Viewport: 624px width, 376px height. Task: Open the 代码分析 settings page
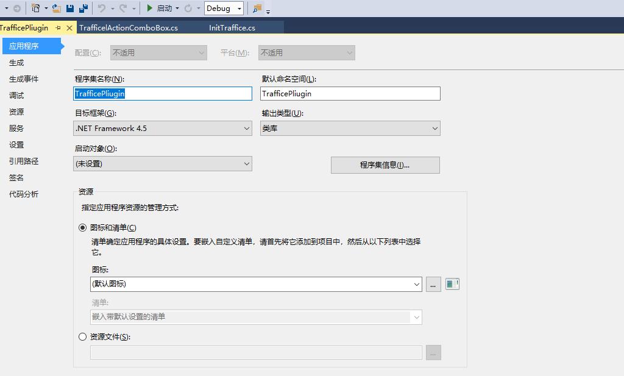[24, 194]
